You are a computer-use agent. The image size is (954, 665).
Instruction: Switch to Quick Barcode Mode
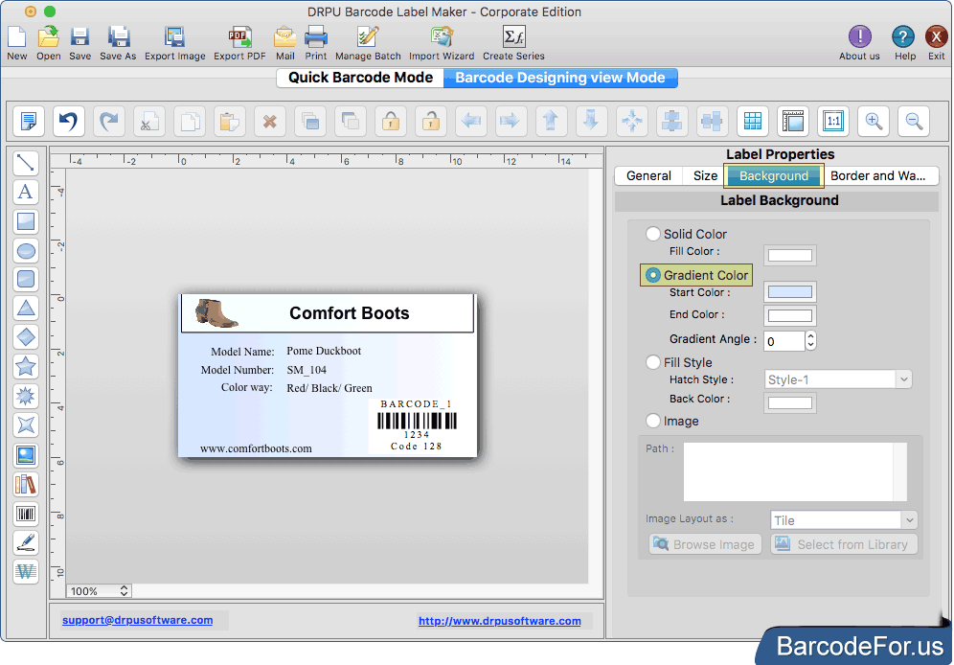[x=360, y=78]
